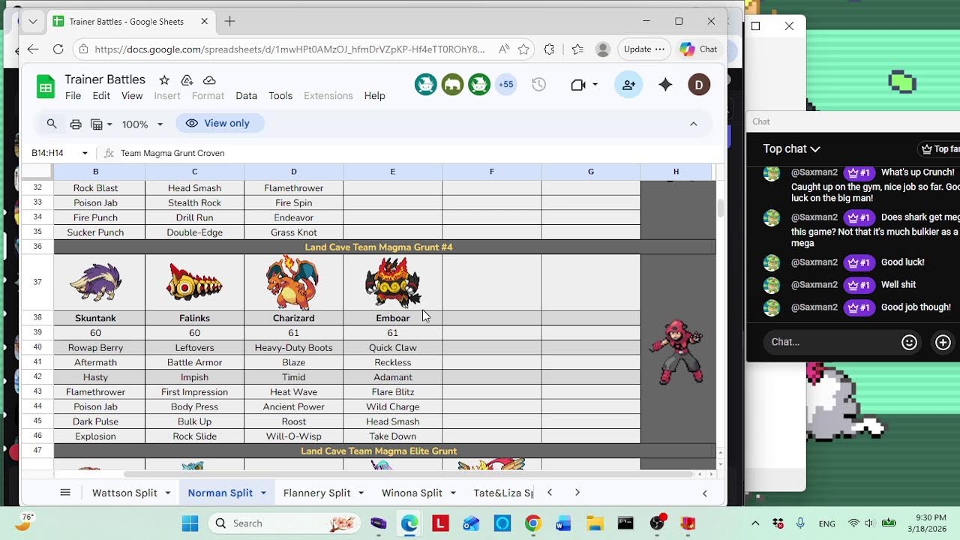Open the Top chat dropdown
This screenshot has width=960, height=540.
tap(791, 148)
